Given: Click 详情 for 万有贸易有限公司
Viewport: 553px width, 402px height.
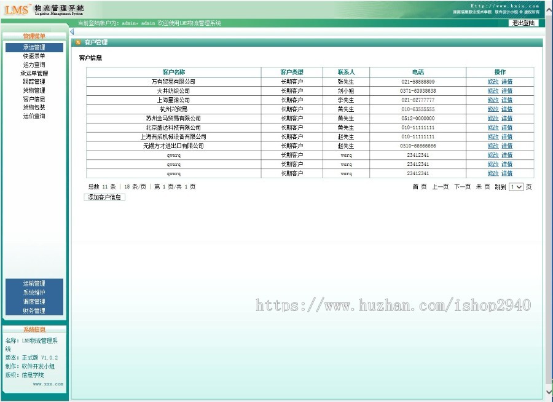Looking at the screenshot, I should point(507,82).
